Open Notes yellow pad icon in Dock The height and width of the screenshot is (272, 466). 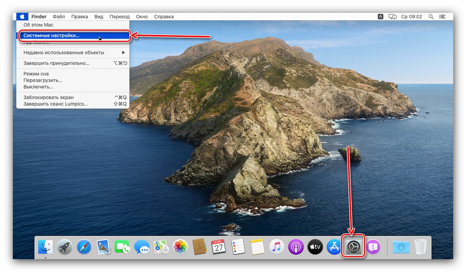pyautogui.click(x=258, y=247)
